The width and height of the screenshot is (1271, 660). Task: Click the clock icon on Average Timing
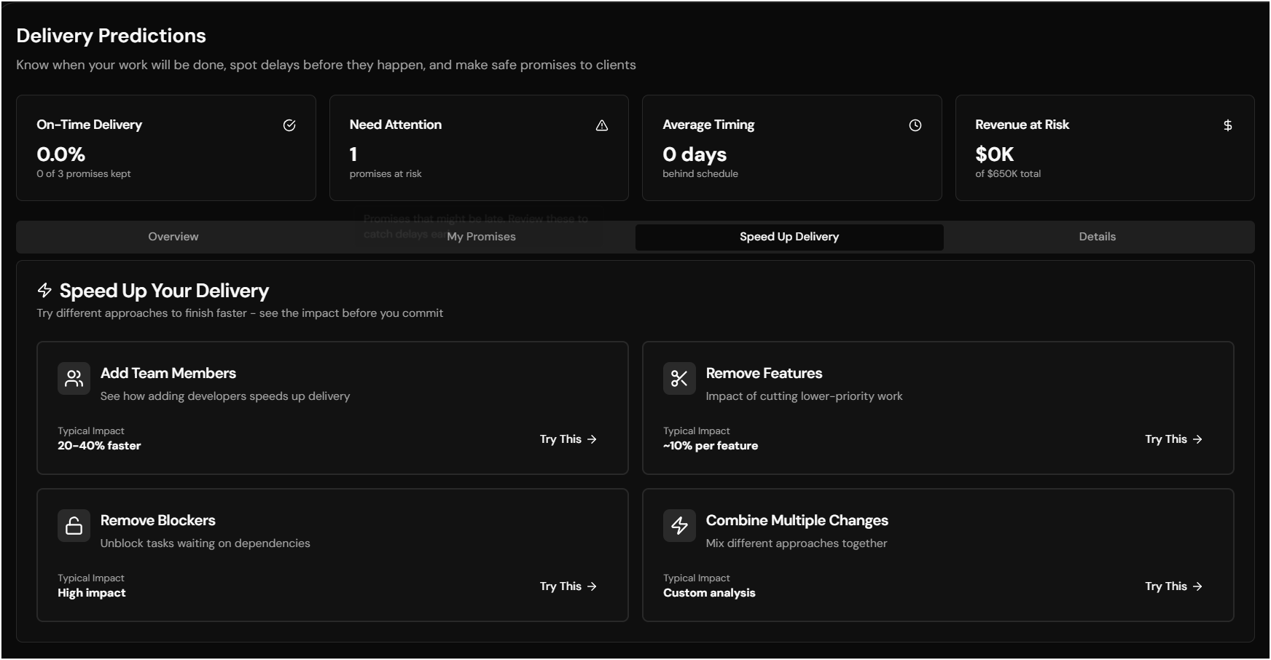(x=915, y=125)
